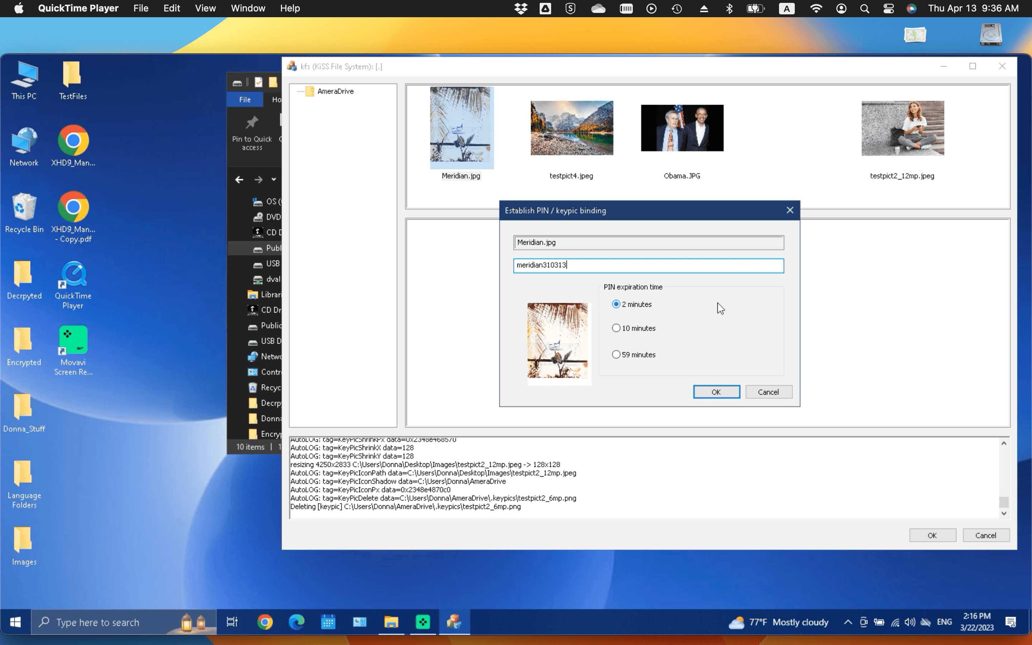Select the testpict4.jpeg thumbnail
1032x645 pixels.
pos(572,128)
